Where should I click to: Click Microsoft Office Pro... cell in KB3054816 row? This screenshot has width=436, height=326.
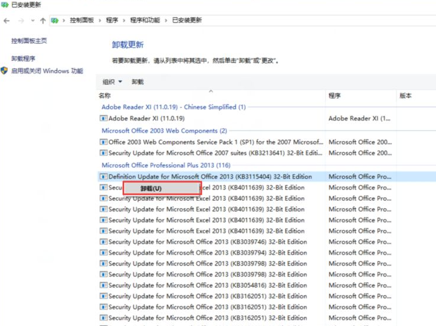[360, 285]
